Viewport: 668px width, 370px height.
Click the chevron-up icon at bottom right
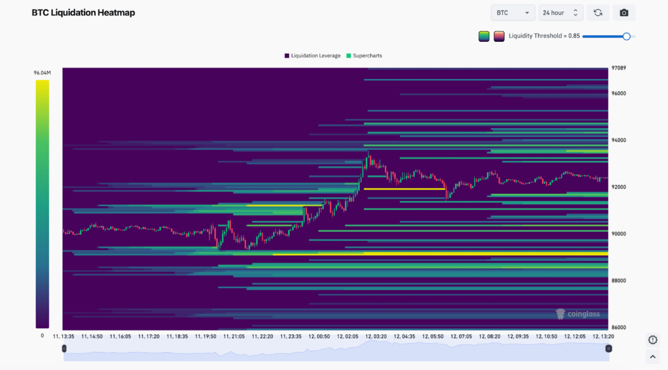click(x=652, y=357)
